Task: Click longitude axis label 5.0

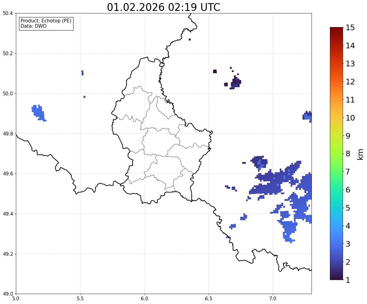Action: [x=16, y=299]
